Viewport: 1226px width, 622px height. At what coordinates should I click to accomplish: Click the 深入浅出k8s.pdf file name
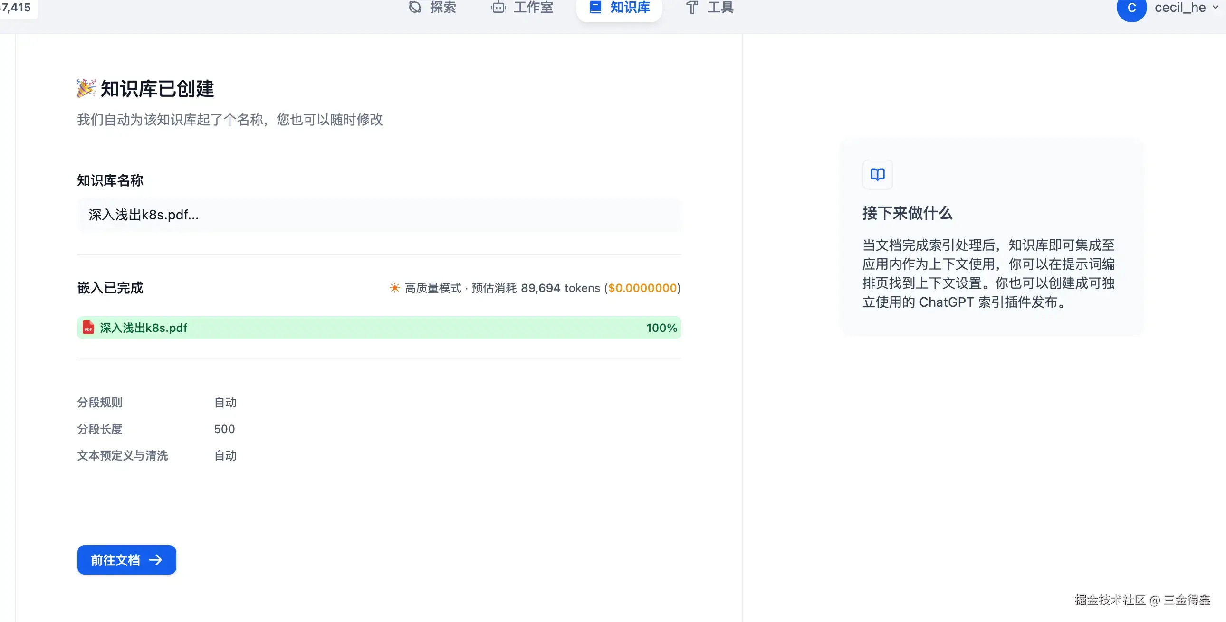[143, 328]
